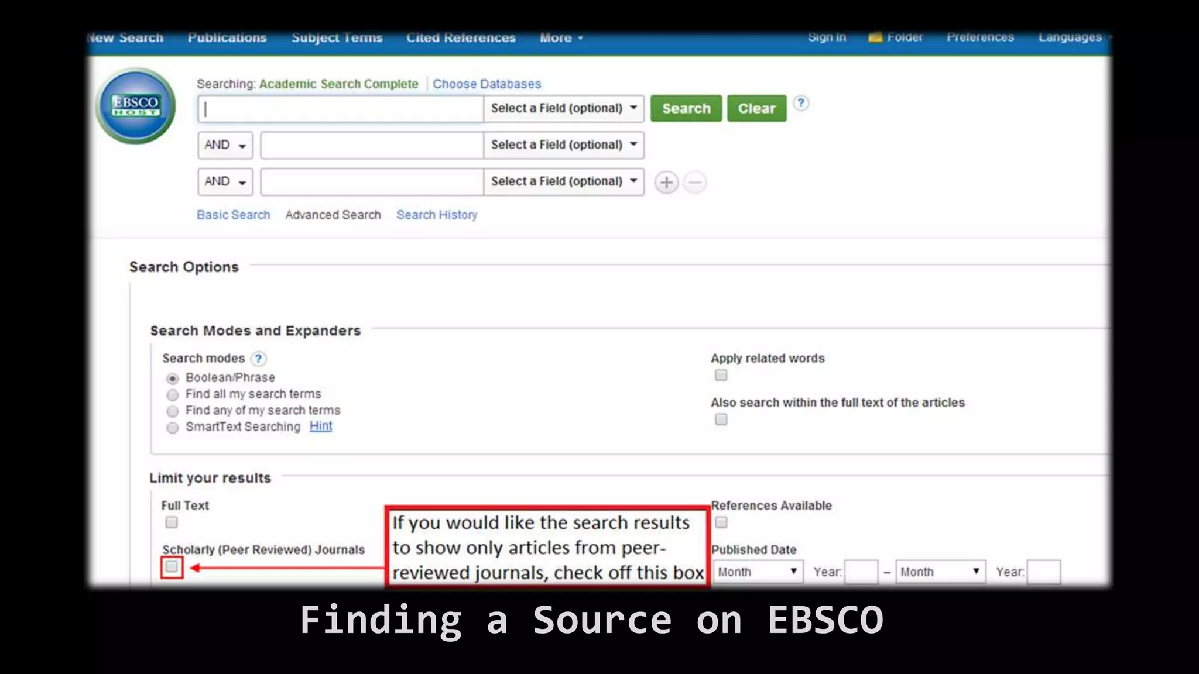Add a search row with plus icon
This screenshot has width=1199, height=674.
666,182
